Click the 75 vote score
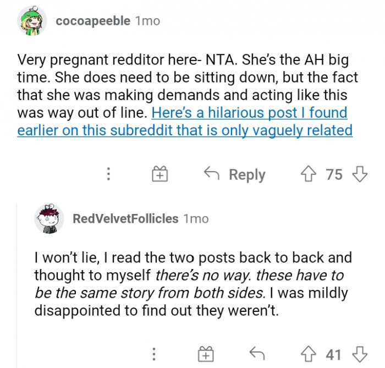This screenshot has height=368, width=385. [x=334, y=175]
